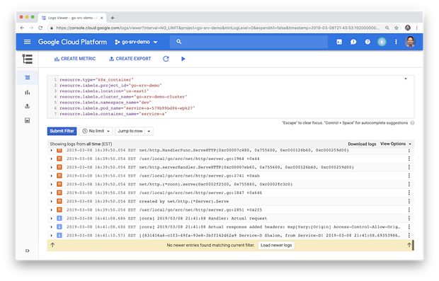Screen dimensions: 439x281
Task: Bookmark page with star icon
Action: (397, 28)
